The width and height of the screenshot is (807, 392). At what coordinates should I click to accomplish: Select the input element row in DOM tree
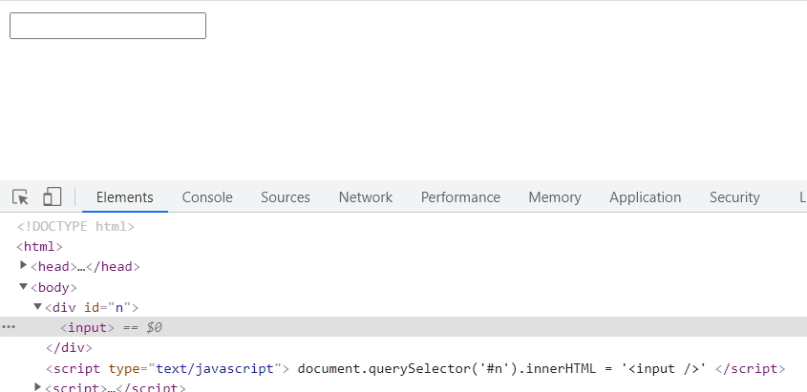pos(403,327)
